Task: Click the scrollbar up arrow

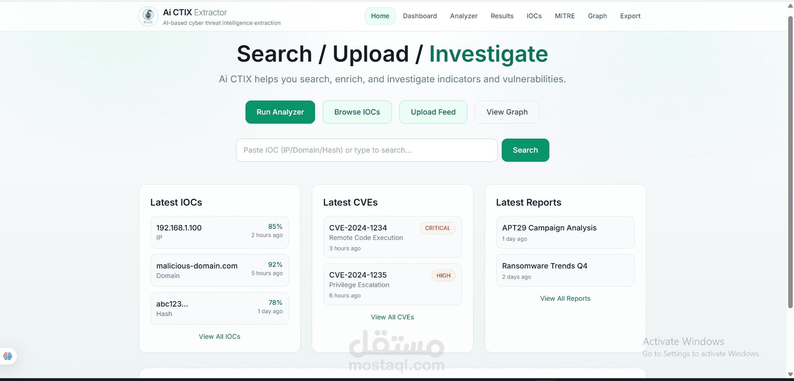Action: [789, 5]
